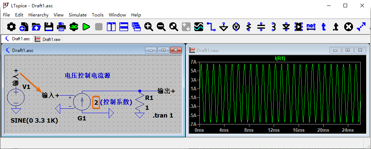The image size is (371, 149).
Task: Switch to the Draft1.raw tab
Action: 47,39
